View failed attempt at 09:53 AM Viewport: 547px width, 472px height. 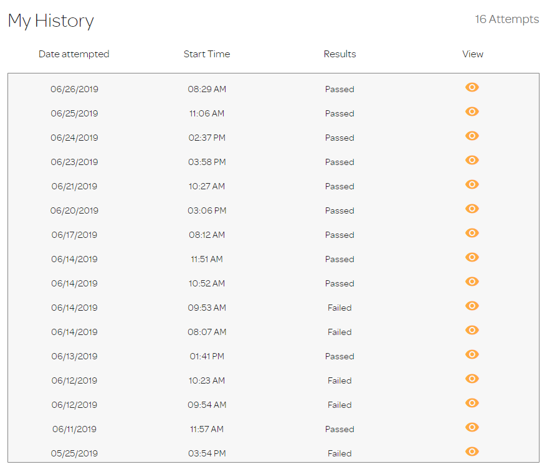(472, 306)
